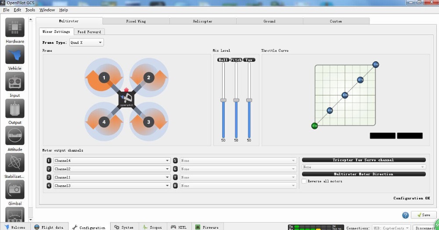The image size is (439, 230).
Task: Open the Window menu
Action: point(47,10)
